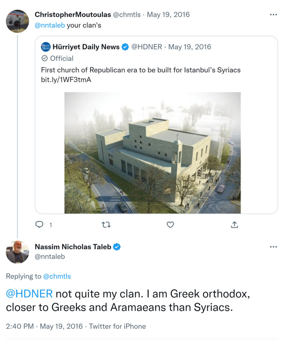283x345 pixels.
Task: Click the May 19, 2016 date of first tweet
Action: click(x=168, y=15)
